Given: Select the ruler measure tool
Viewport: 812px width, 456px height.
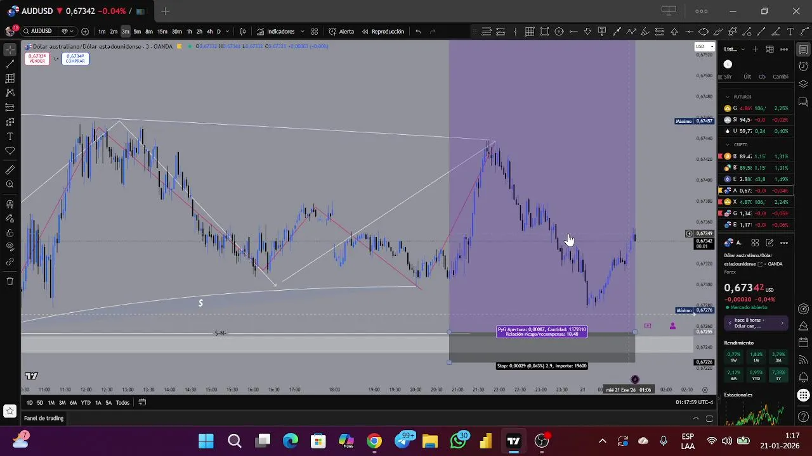Looking at the screenshot, I should click(10, 170).
